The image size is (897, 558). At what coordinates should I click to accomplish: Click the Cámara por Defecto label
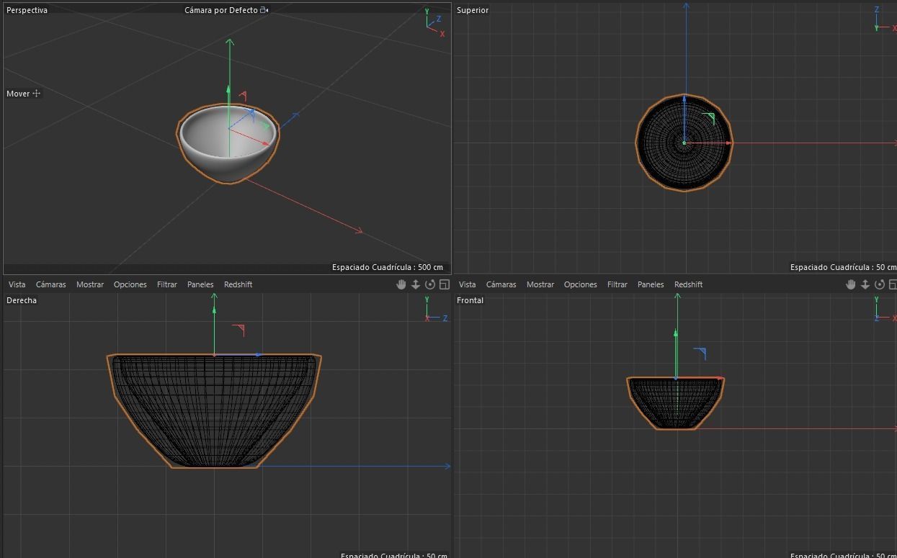pyautogui.click(x=220, y=10)
